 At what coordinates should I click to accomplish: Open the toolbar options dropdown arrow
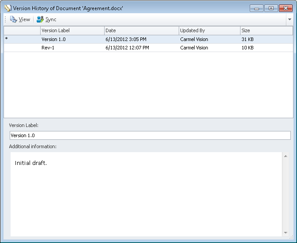(x=289, y=19)
